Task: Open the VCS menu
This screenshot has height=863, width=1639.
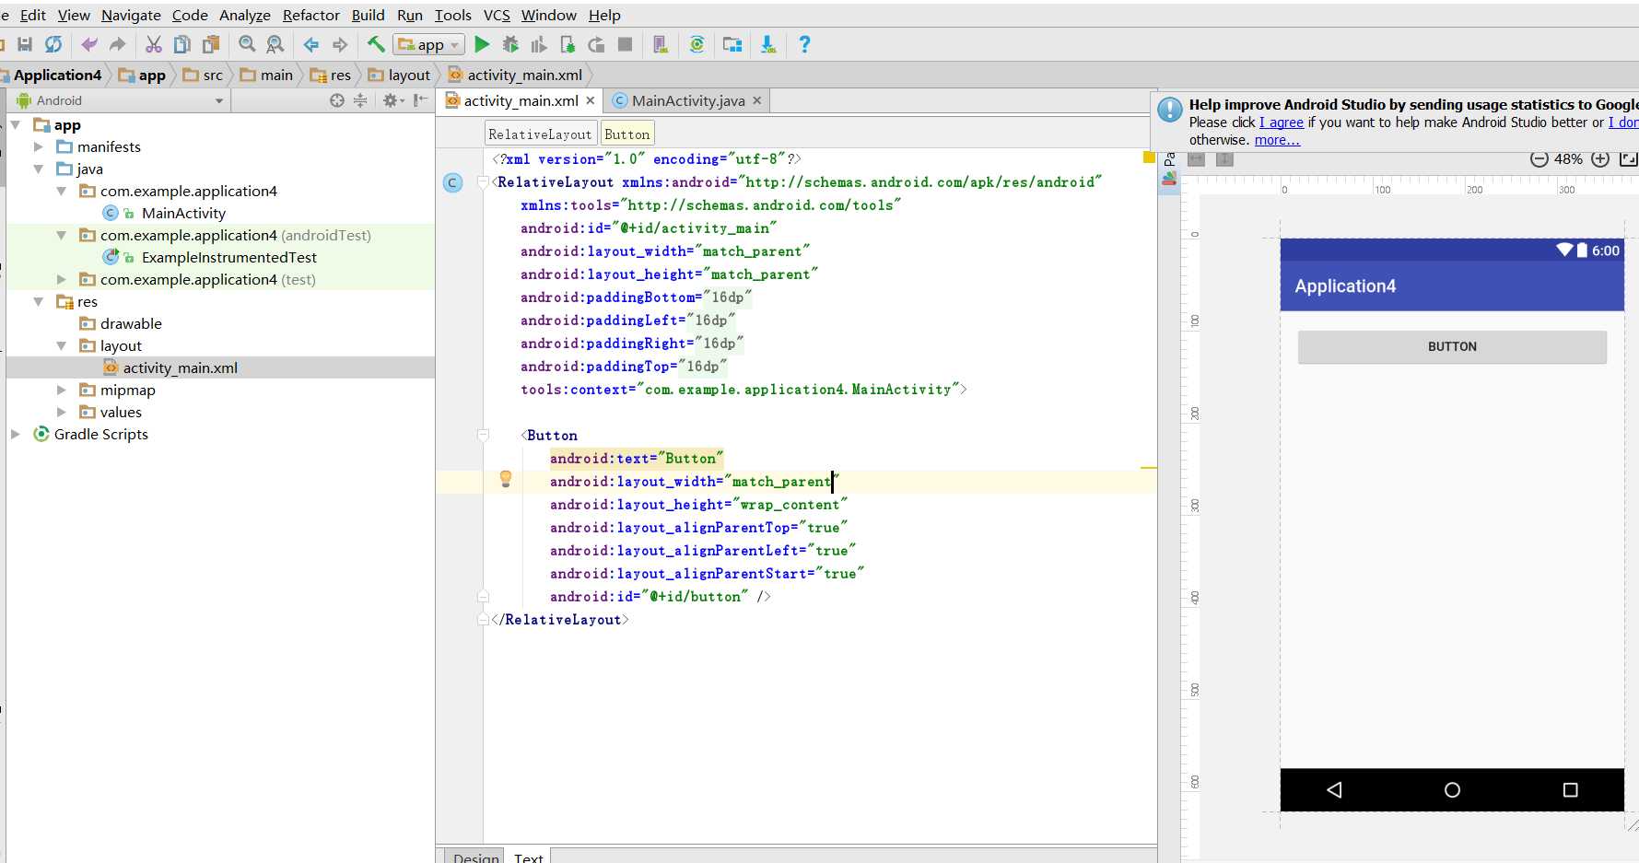Action: [x=497, y=15]
